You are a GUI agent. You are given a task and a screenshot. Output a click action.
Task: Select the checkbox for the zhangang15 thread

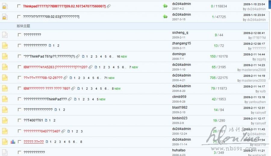19,46
